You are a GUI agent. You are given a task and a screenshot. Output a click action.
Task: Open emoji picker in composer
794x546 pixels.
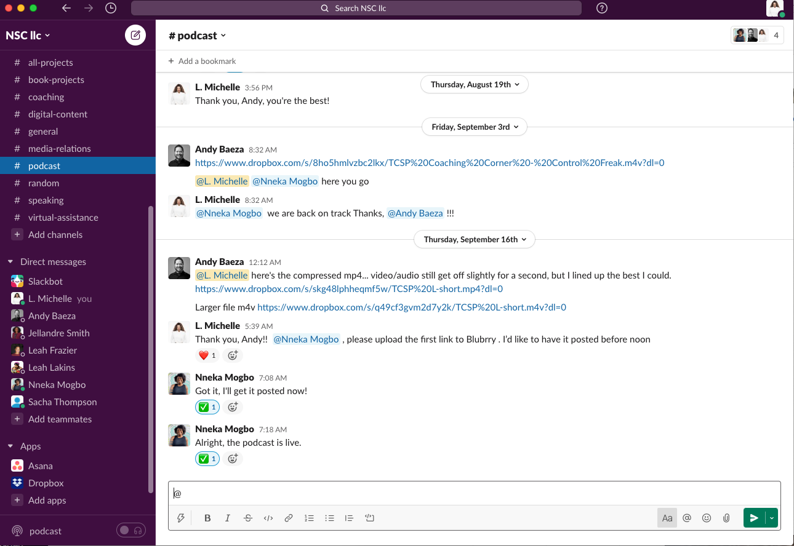(707, 518)
